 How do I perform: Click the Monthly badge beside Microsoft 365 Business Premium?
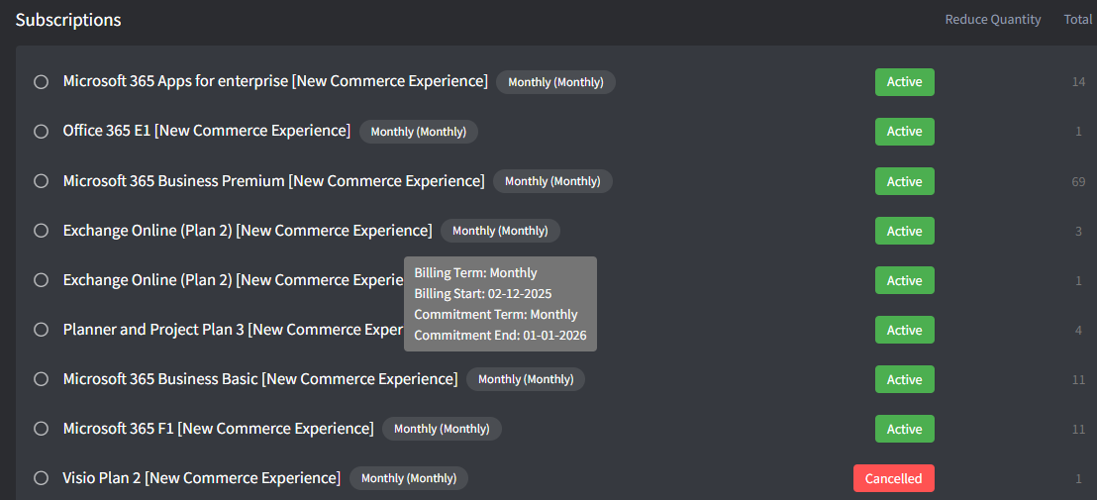pyautogui.click(x=552, y=181)
